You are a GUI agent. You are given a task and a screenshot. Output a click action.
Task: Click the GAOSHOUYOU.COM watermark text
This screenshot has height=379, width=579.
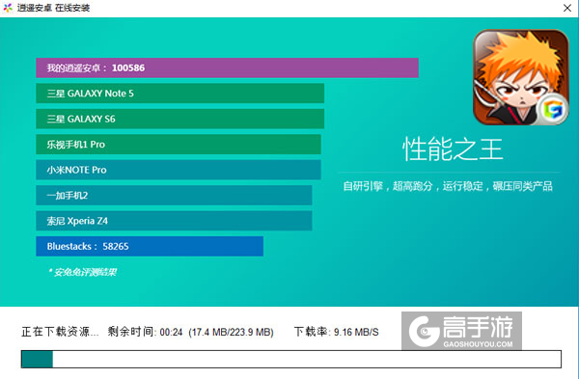(479, 344)
